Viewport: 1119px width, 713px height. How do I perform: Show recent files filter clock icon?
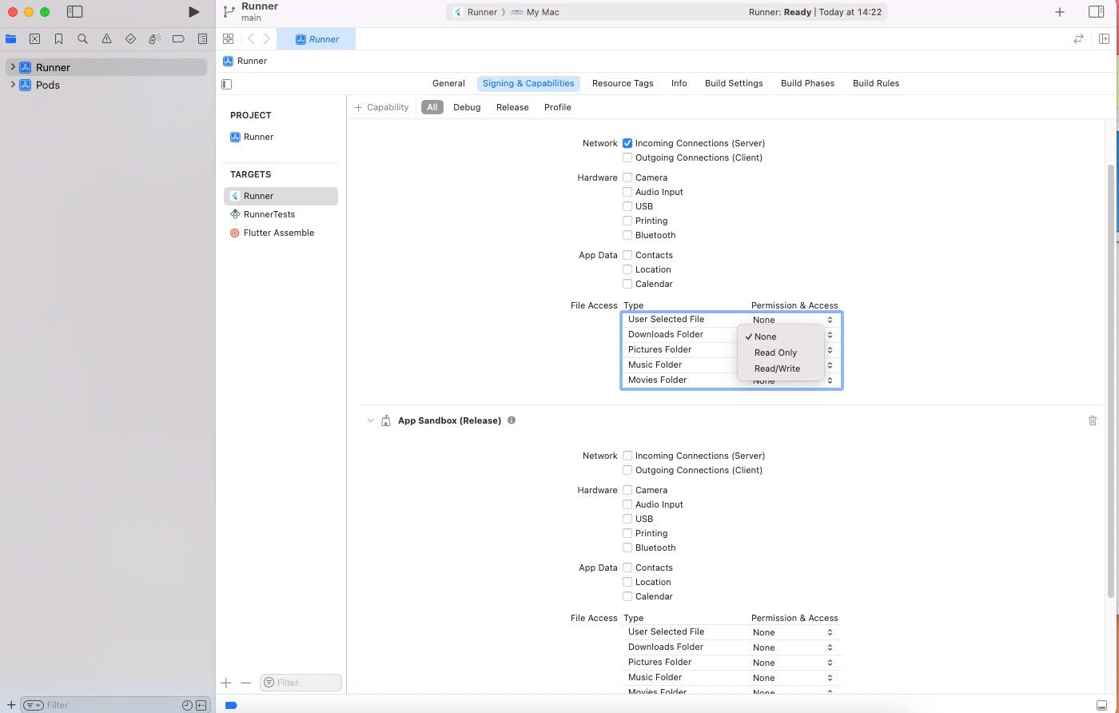tap(187, 705)
